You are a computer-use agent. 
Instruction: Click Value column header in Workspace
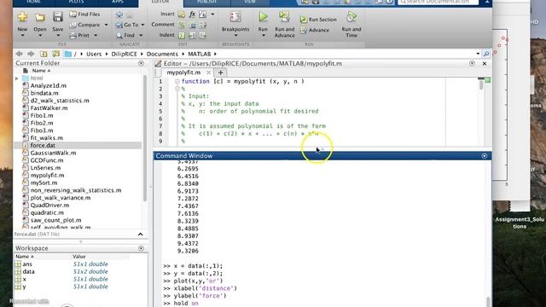(79, 257)
